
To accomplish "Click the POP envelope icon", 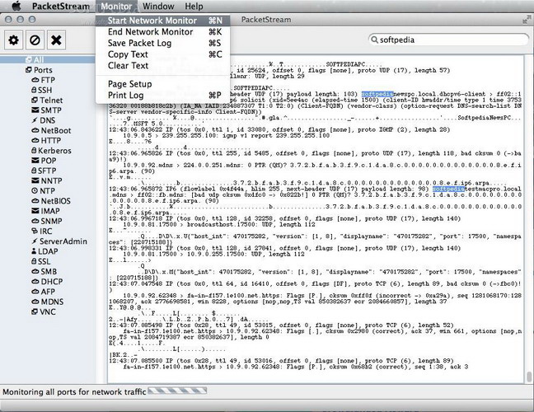I will click(35, 161).
